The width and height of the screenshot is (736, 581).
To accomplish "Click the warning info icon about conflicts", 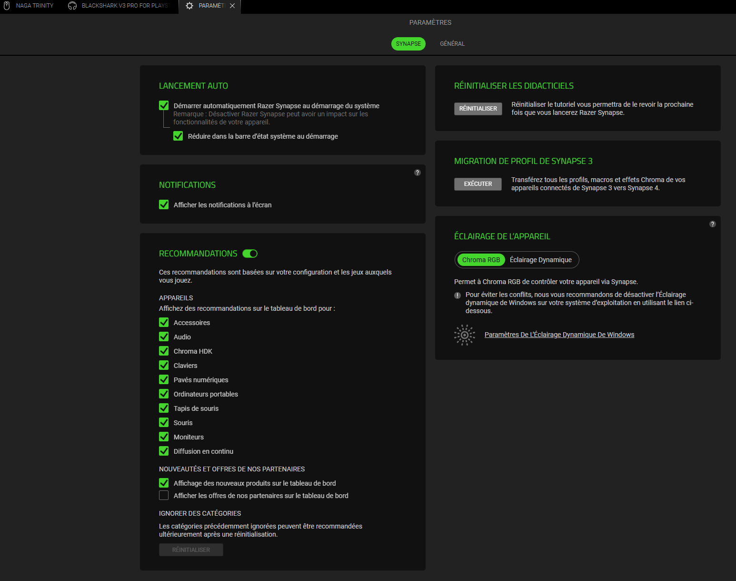I will pyautogui.click(x=458, y=296).
